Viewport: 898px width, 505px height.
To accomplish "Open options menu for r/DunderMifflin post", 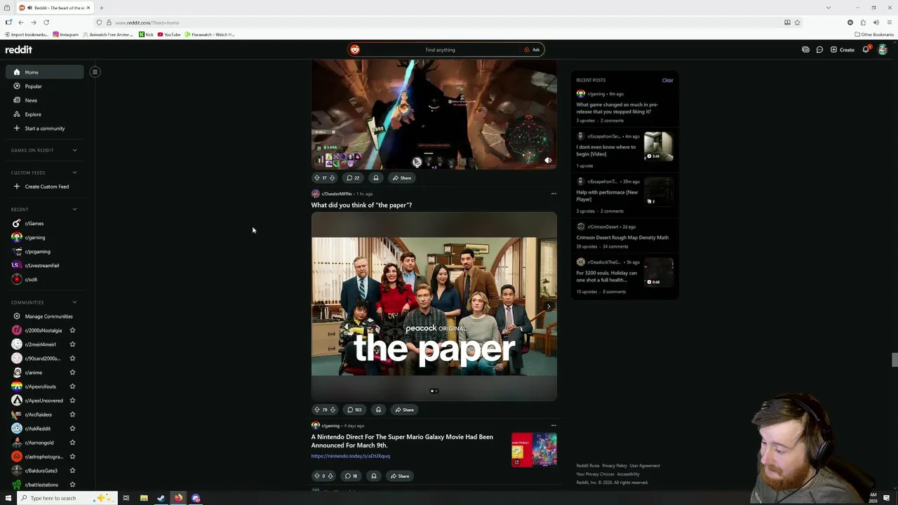I will coord(554,194).
